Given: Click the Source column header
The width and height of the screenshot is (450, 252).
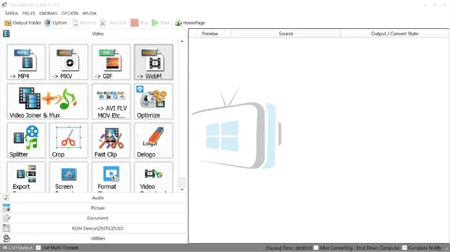Looking at the screenshot, I should (286, 34).
